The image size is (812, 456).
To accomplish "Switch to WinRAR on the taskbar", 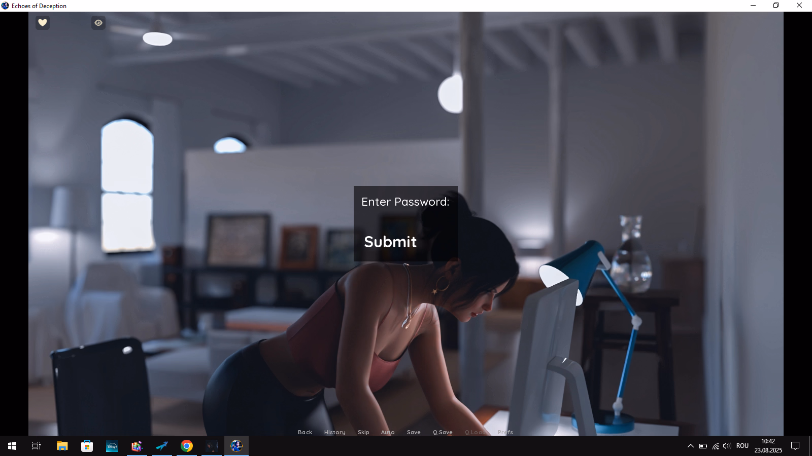I will [x=137, y=446].
